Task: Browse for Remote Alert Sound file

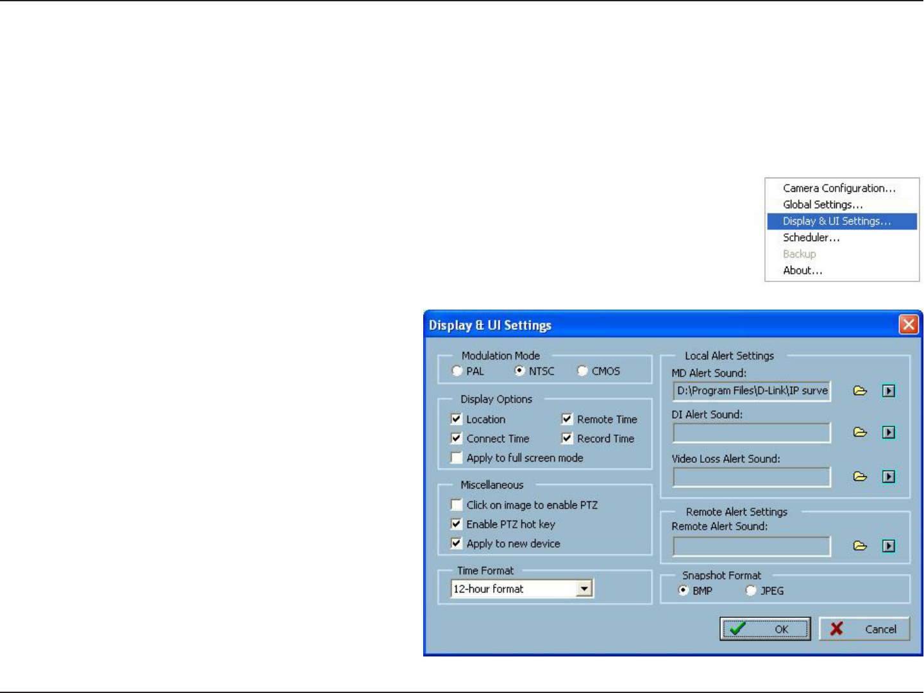Action: (x=860, y=546)
